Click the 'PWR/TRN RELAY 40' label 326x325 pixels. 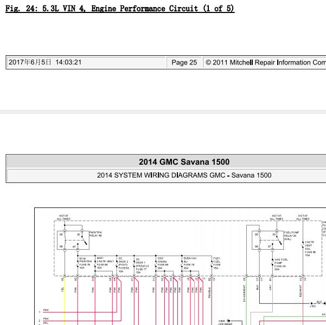pyautogui.click(x=95, y=234)
